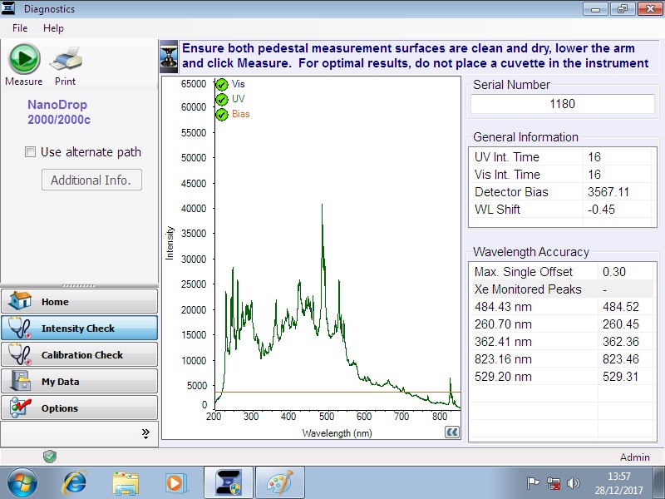This screenshot has height=499, width=665.
Task: Click the Detector Bias value 3567.11
Action: [608, 192]
